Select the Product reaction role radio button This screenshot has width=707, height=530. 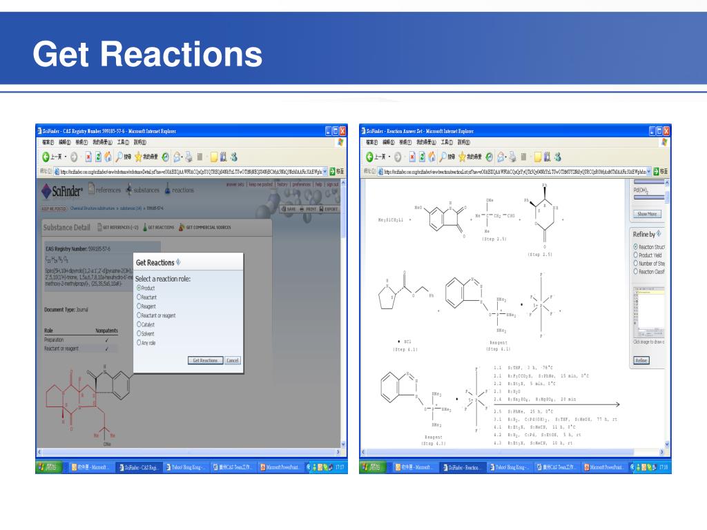(139, 288)
